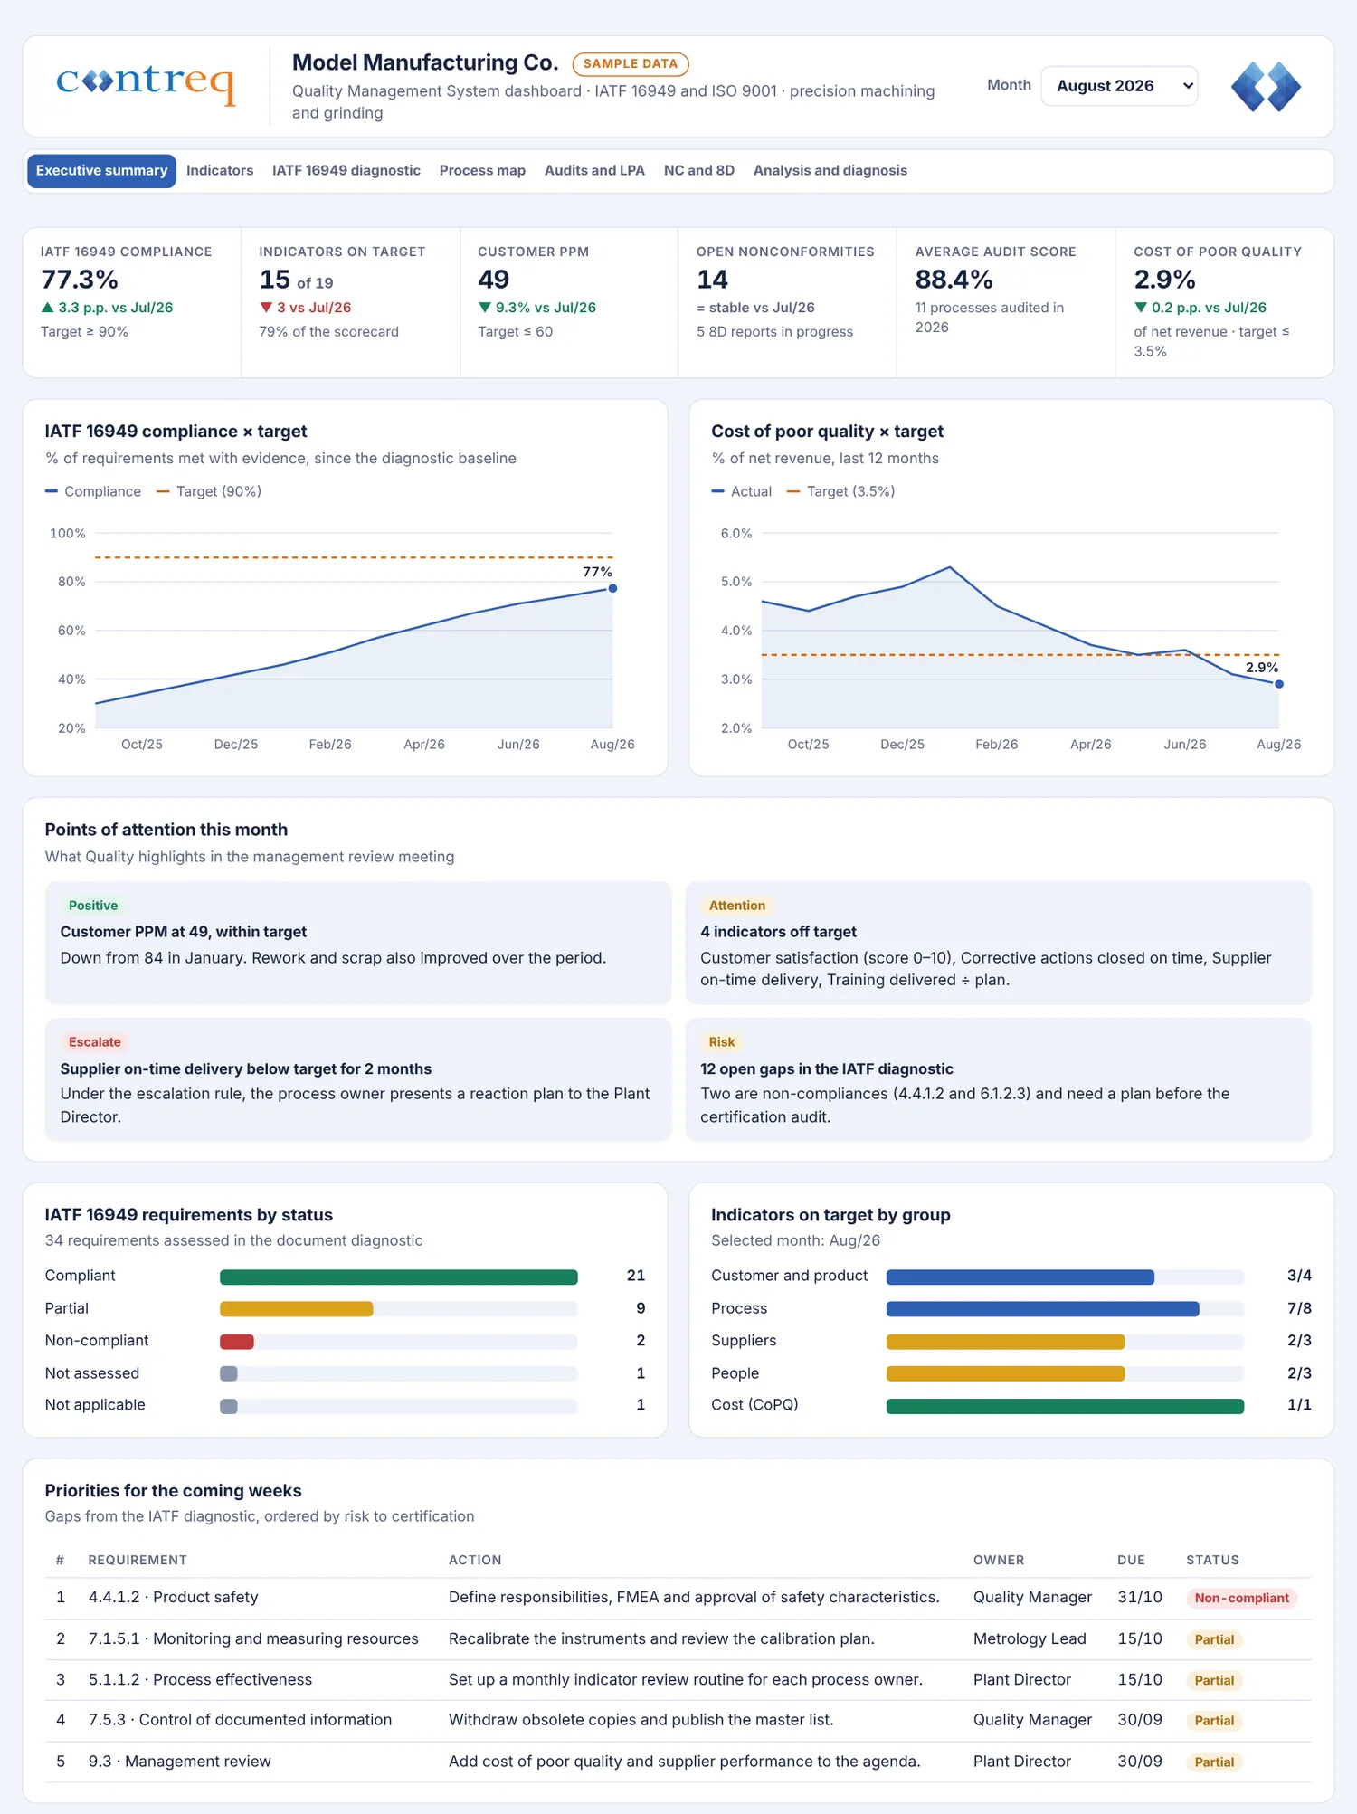
Task: Switch to the Indicators tab
Action: 220,170
